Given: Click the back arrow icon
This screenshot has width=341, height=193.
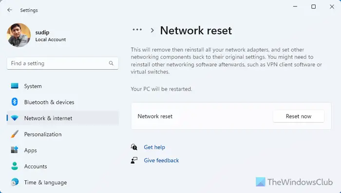Looking at the screenshot, I should [10, 10].
